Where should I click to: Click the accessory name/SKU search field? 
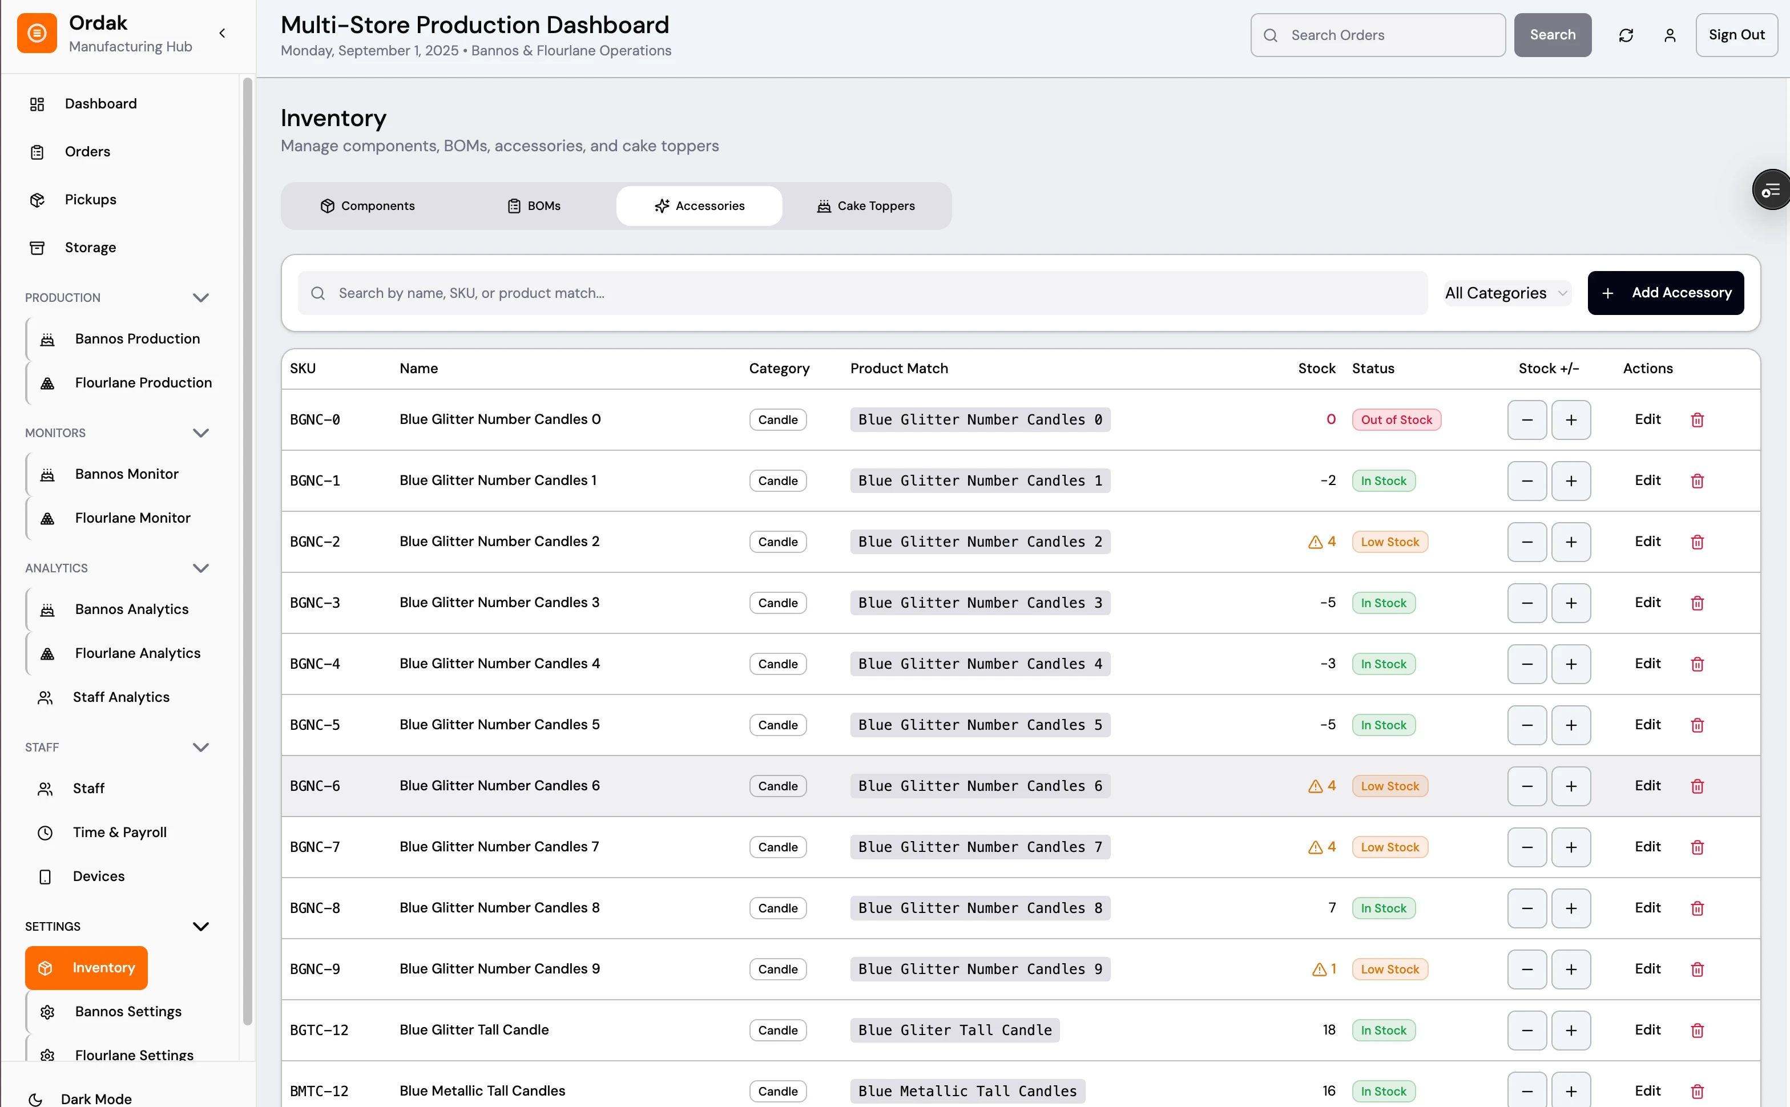coord(862,293)
